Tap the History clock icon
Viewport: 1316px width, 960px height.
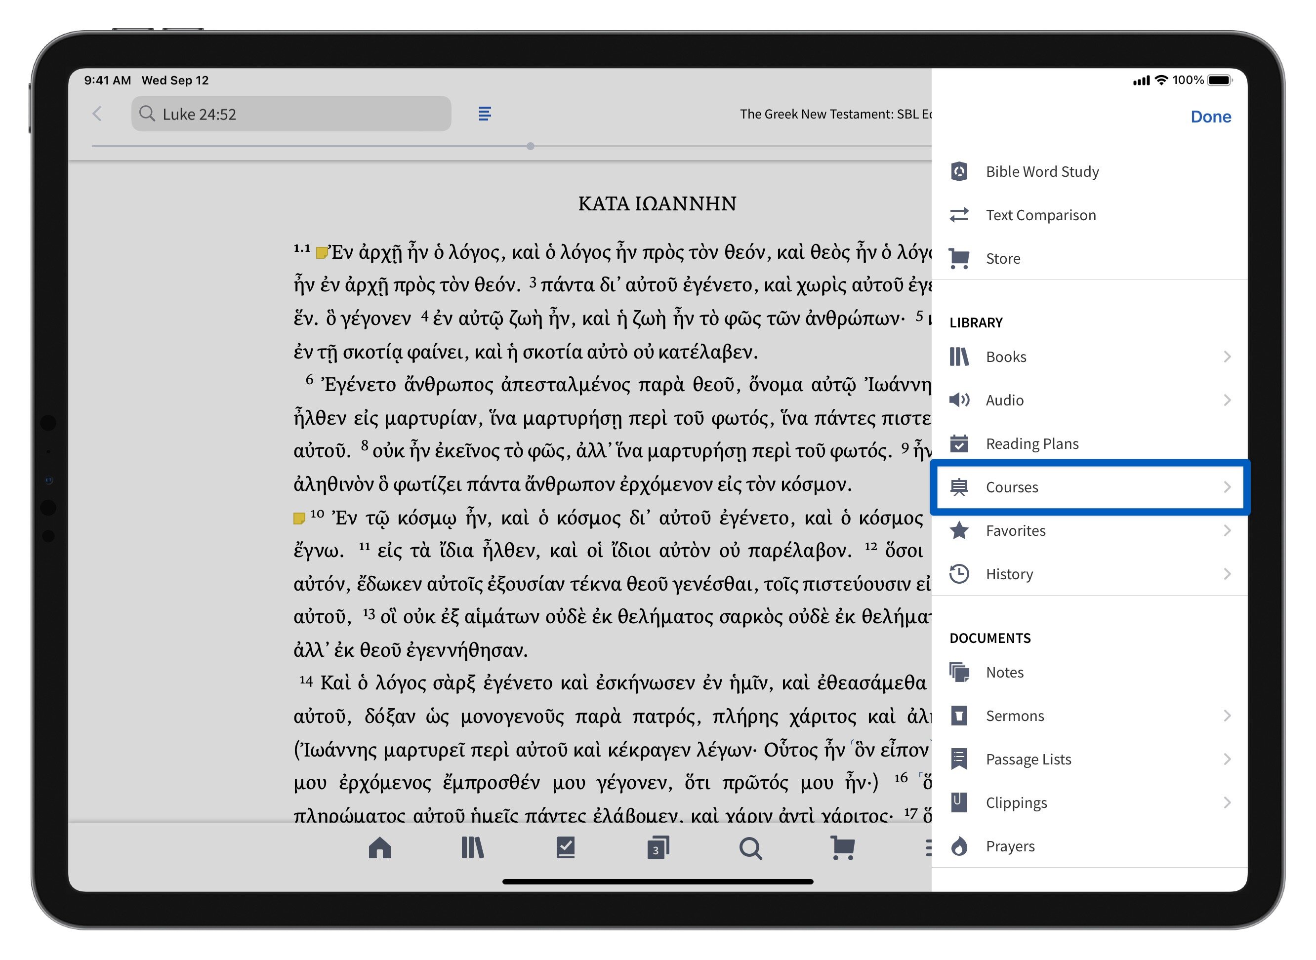click(x=958, y=574)
